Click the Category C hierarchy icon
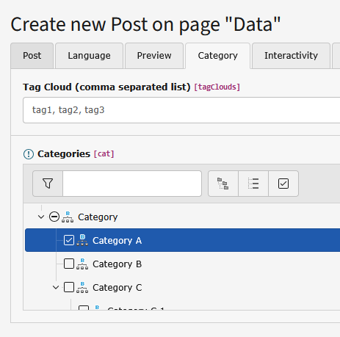 pos(82,287)
